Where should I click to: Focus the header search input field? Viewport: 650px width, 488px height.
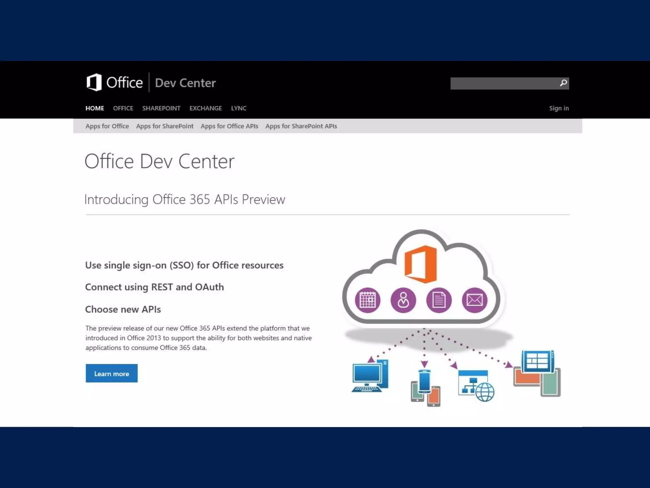click(x=504, y=83)
